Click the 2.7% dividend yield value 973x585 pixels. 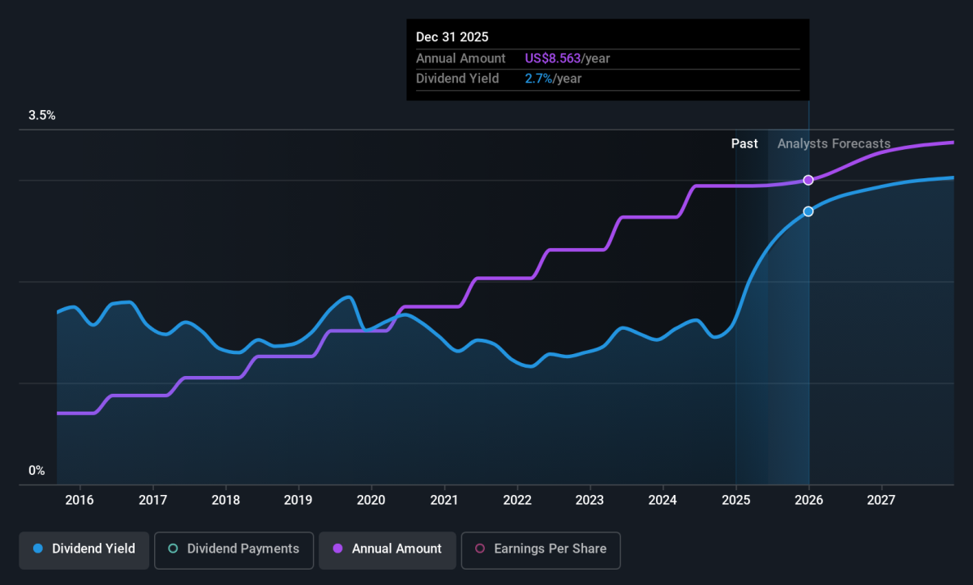[538, 79]
